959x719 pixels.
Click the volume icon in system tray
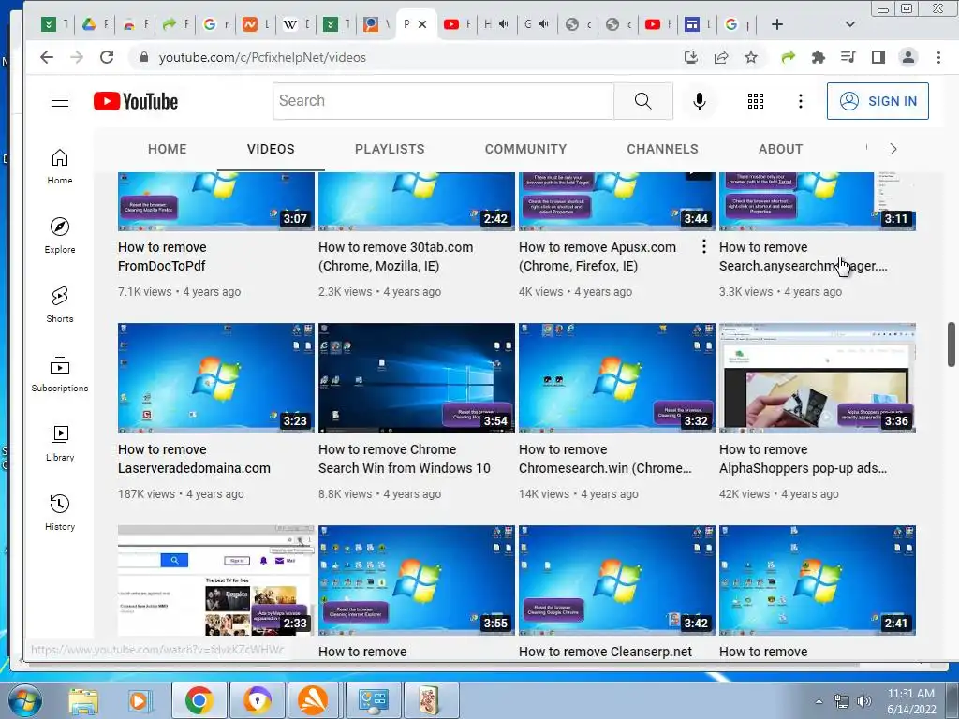coord(864,701)
